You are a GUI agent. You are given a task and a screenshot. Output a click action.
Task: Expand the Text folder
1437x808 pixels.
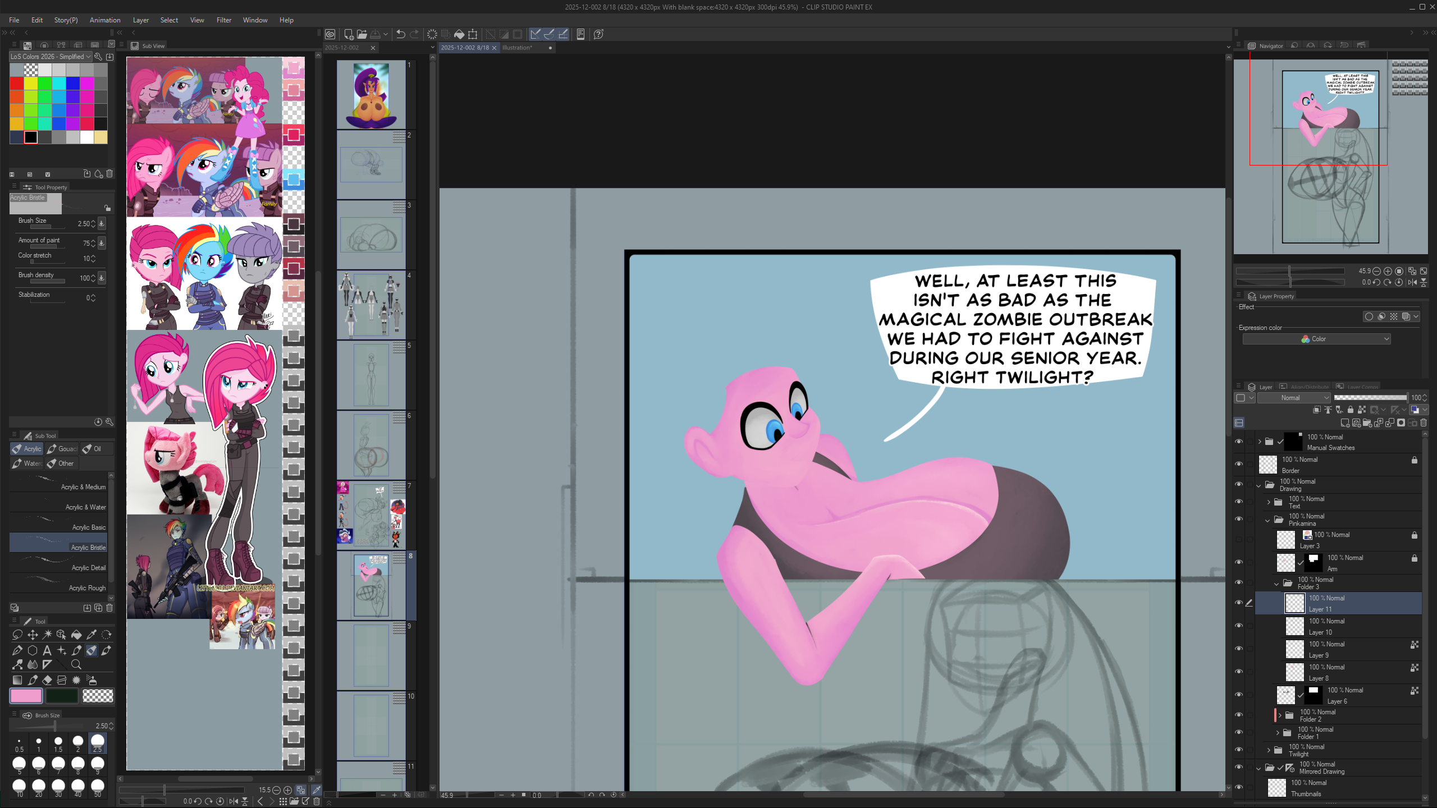1269,502
